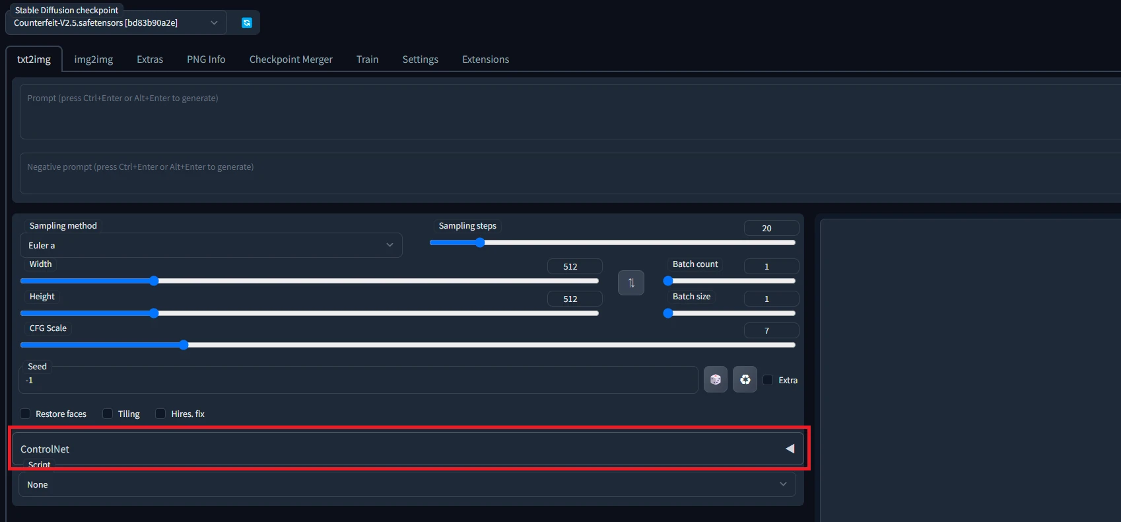The width and height of the screenshot is (1121, 522).
Task: Click the recycle reuse last seed icon
Action: click(x=745, y=379)
